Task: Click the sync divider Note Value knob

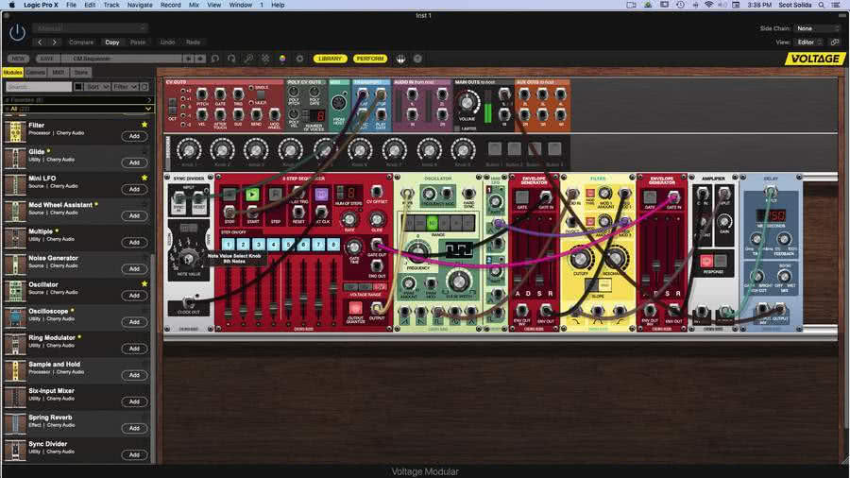Action: pos(188,259)
